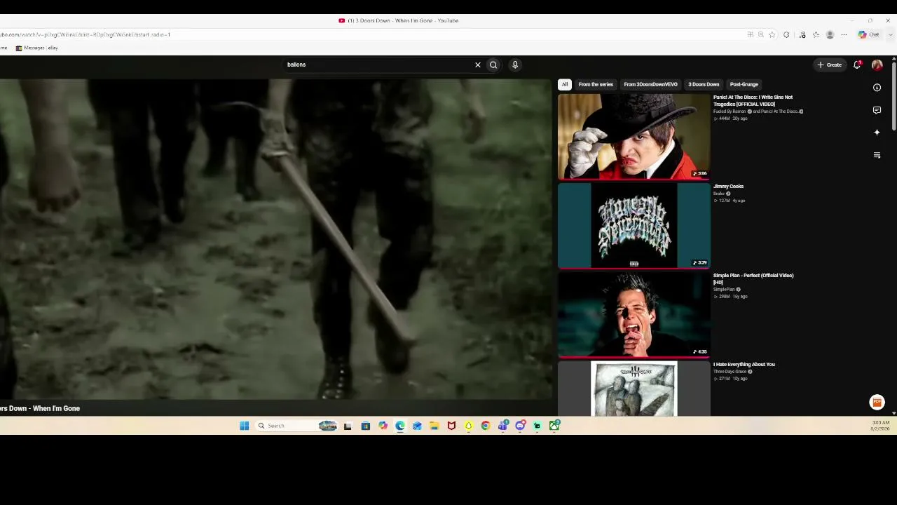This screenshot has height=505, width=897.
Task: Open the Windows Start menu
Action: [244, 426]
